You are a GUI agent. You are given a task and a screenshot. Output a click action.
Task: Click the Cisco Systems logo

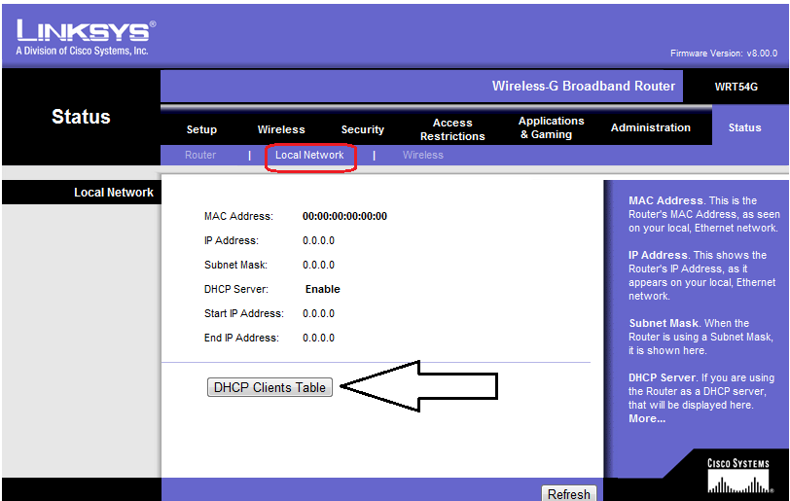click(x=738, y=476)
